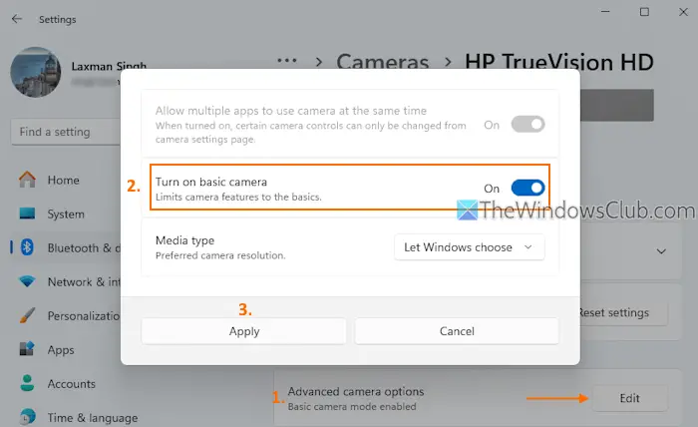Screen dimensions: 698x427
Task: Open the Accounts person icon
Action: coord(27,383)
